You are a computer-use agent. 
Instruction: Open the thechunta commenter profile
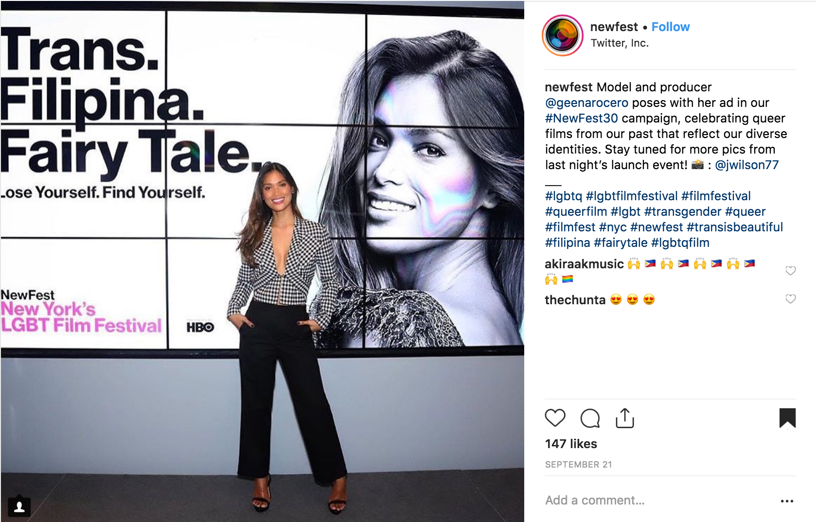[575, 300]
